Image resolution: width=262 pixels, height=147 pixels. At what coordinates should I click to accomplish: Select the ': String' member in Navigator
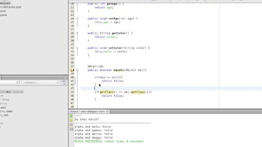(5, 100)
